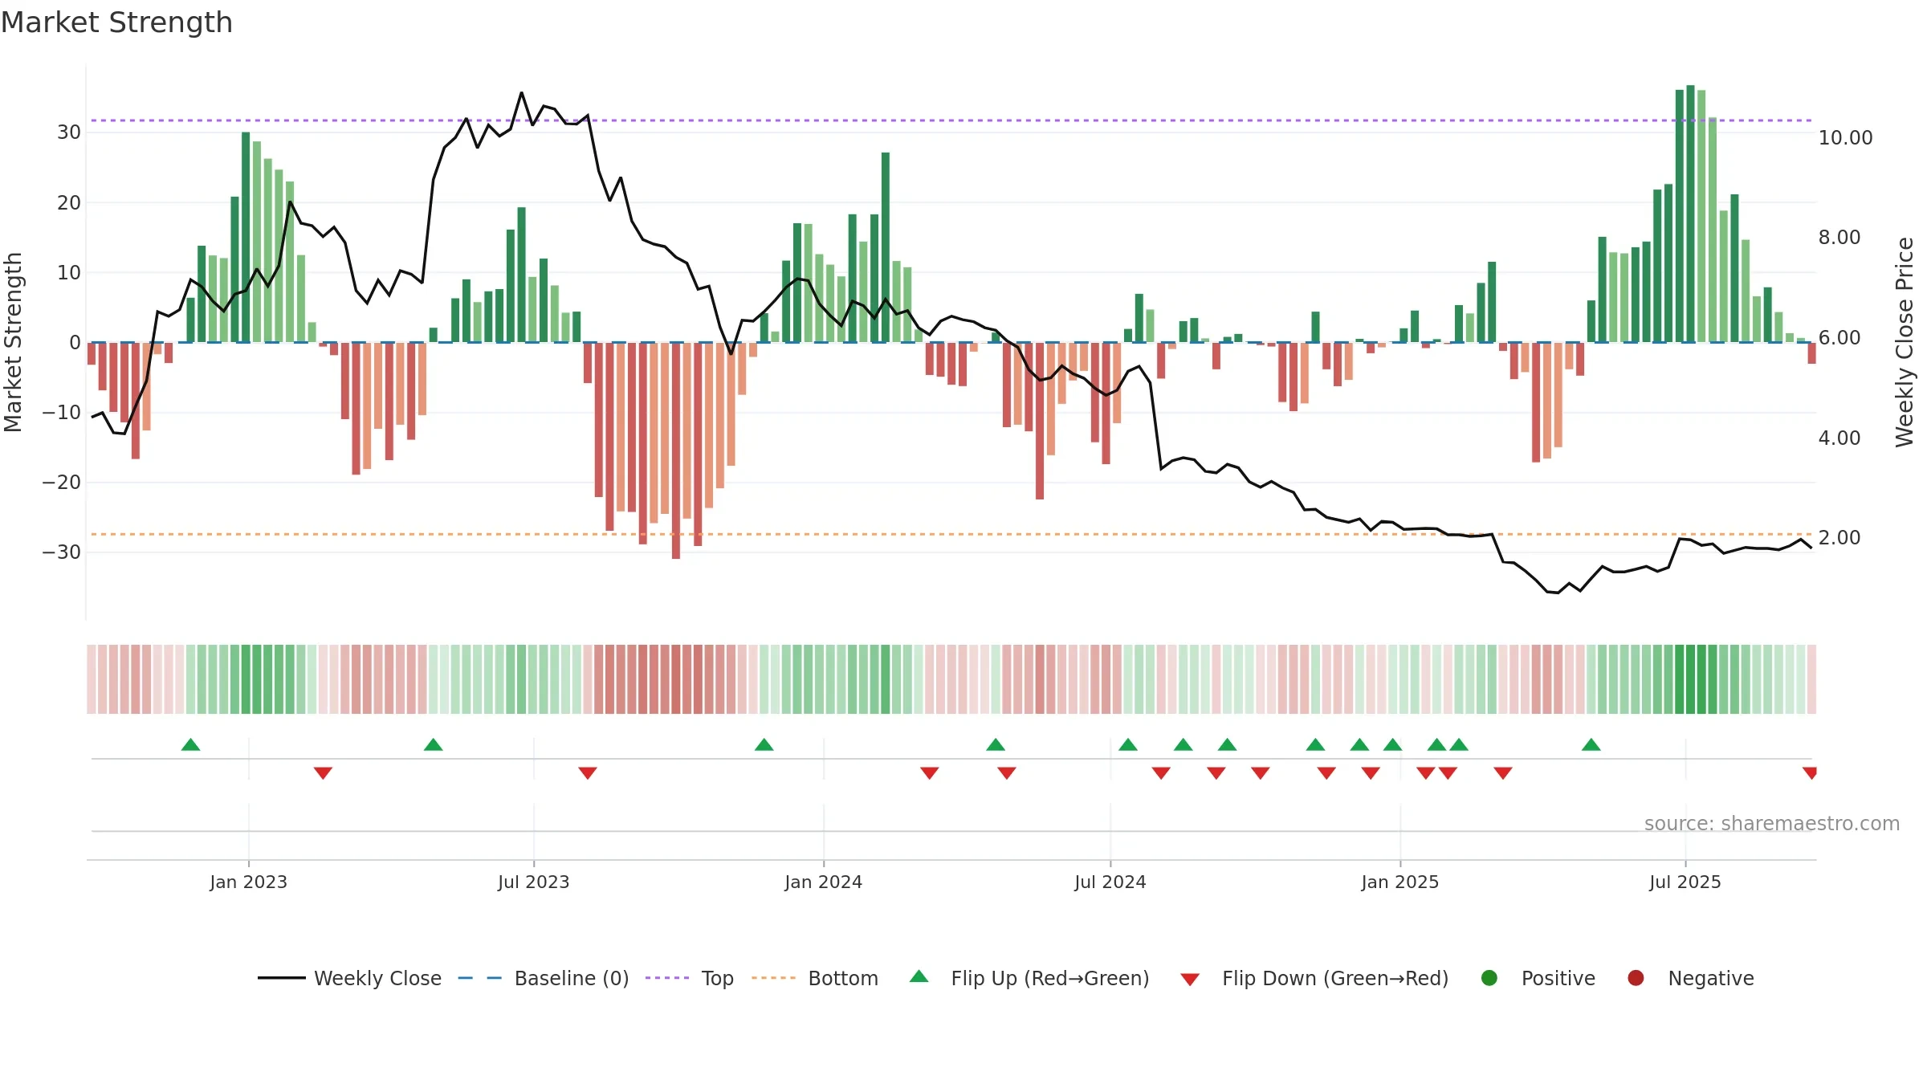
Task: Click the Negative legend label
Action: tap(1711, 978)
